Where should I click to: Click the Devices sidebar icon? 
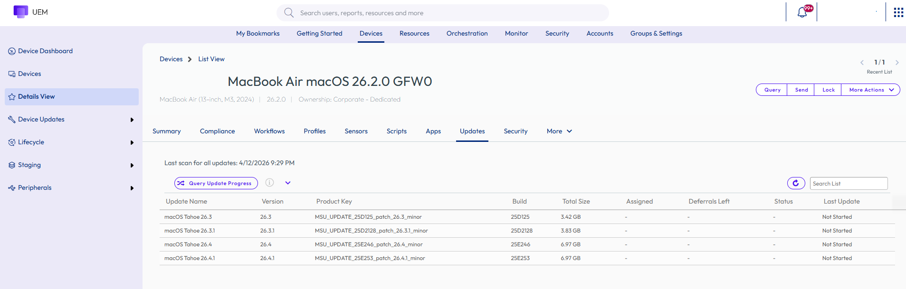pos(12,74)
